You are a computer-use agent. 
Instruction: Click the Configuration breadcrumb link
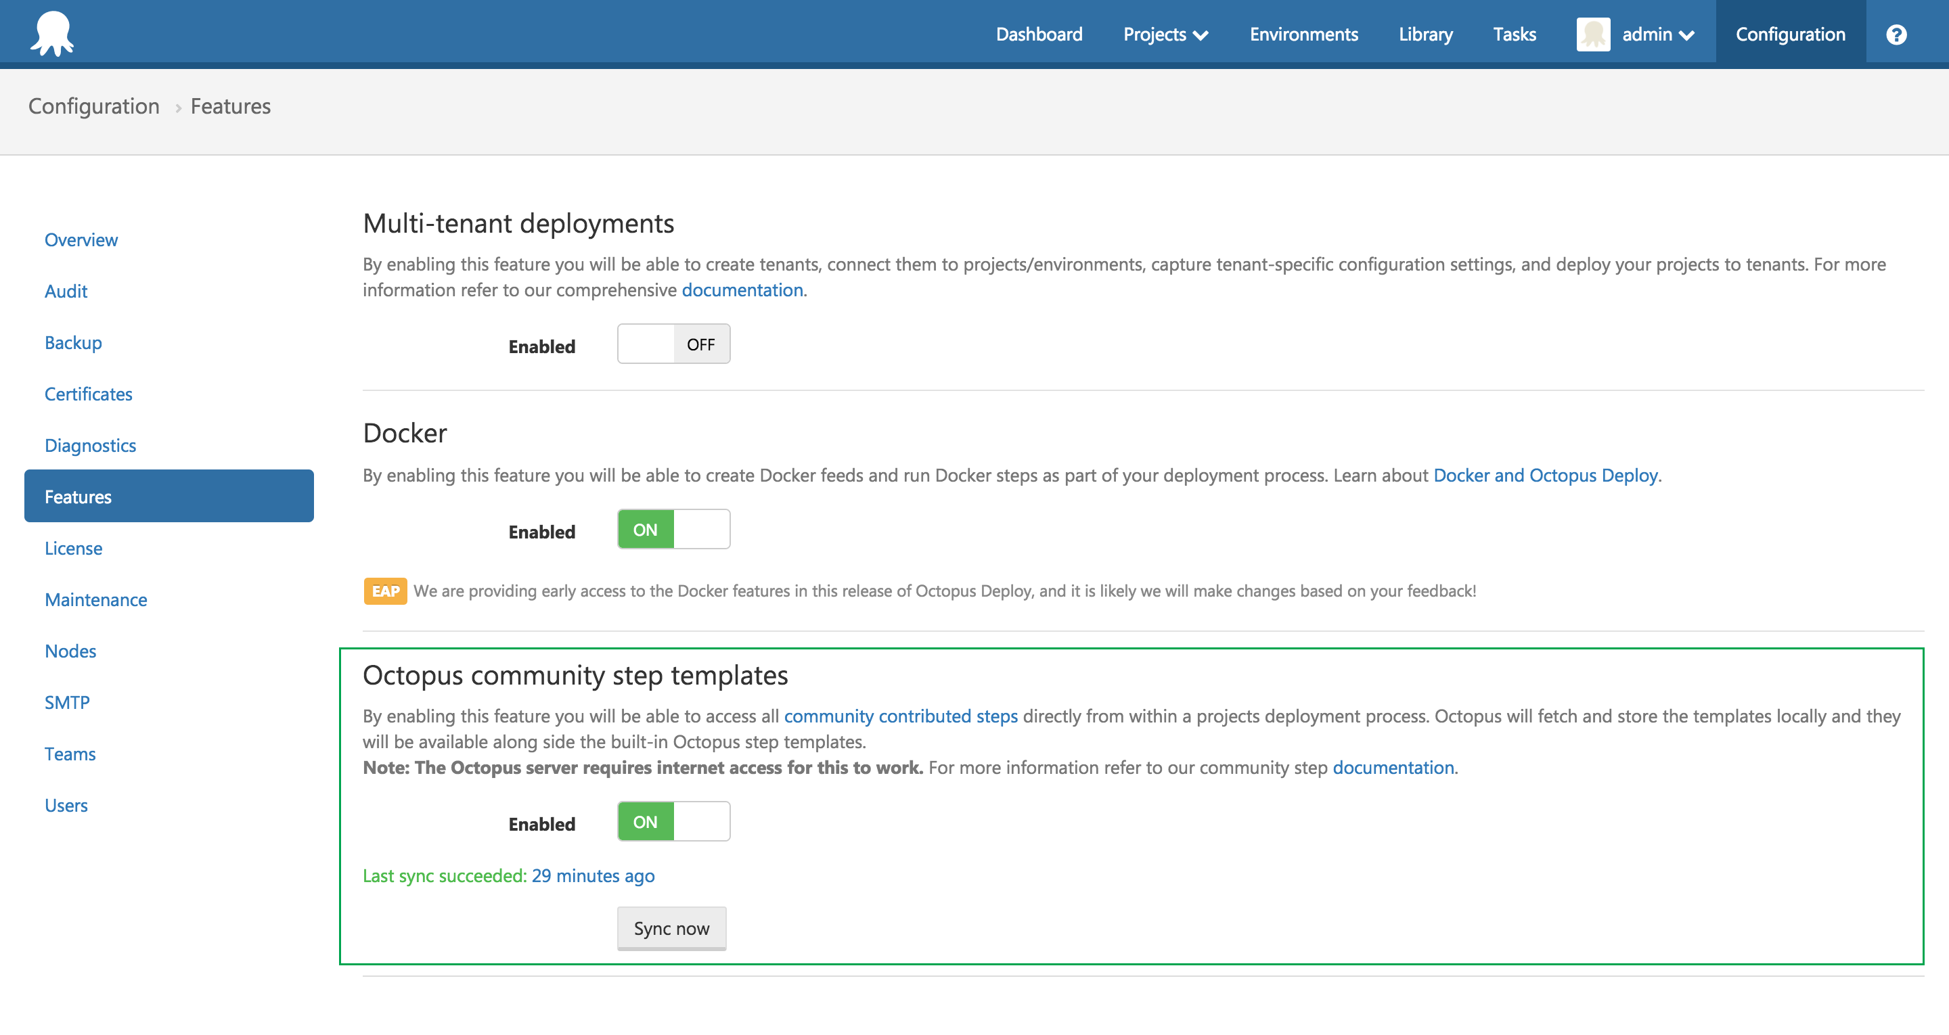pyautogui.click(x=93, y=106)
